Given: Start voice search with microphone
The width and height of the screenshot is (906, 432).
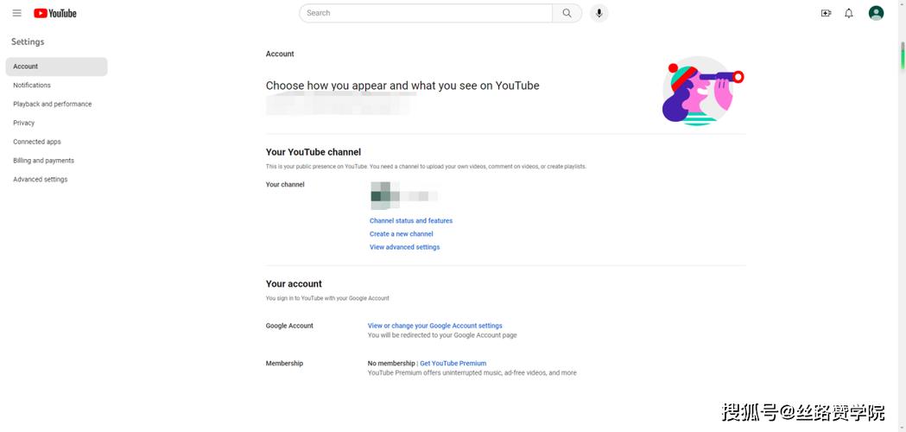Looking at the screenshot, I should click(x=599, y=13).
